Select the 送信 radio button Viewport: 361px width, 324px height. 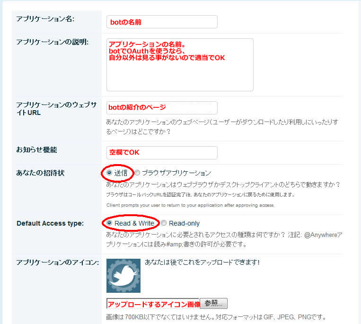109,173
